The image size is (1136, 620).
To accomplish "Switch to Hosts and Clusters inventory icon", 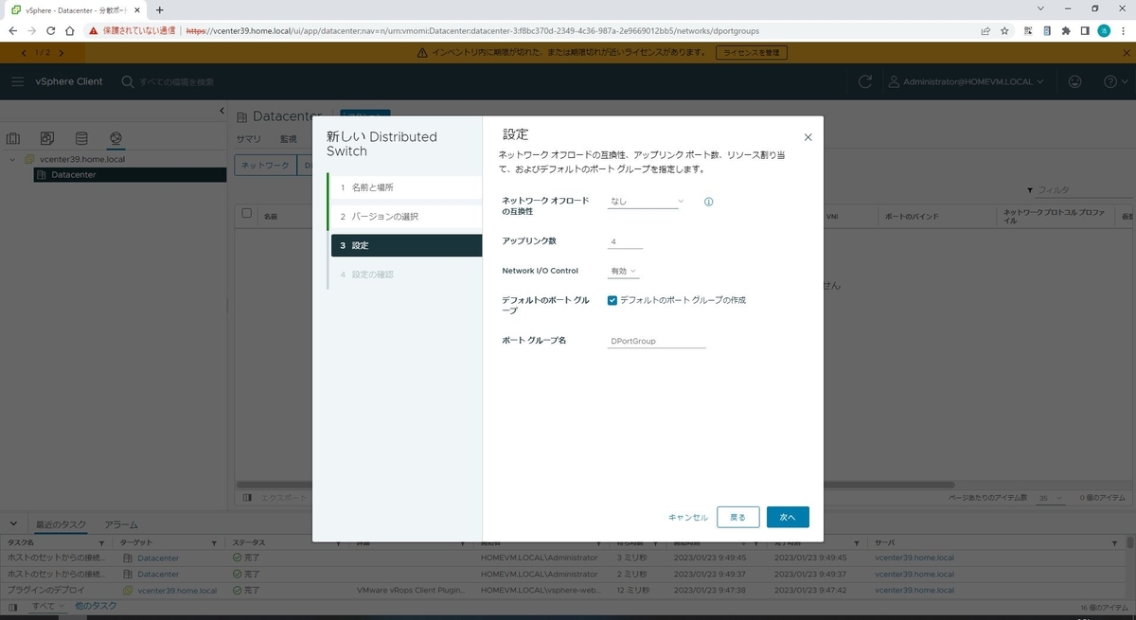I will point(13,138).
